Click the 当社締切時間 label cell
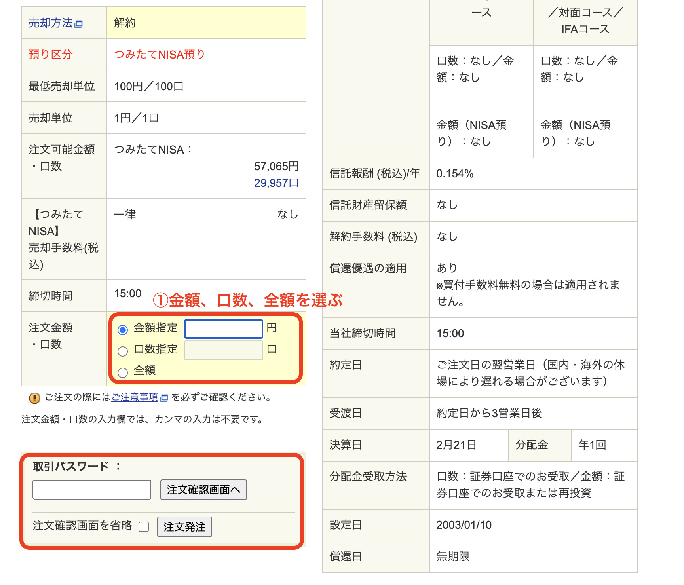 tap(376, 334)
